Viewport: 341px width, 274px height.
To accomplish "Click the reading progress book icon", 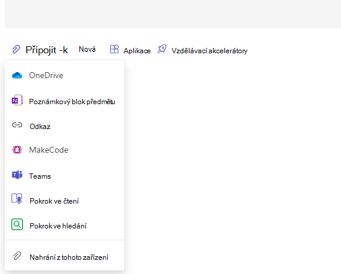I will click(17, 199).
